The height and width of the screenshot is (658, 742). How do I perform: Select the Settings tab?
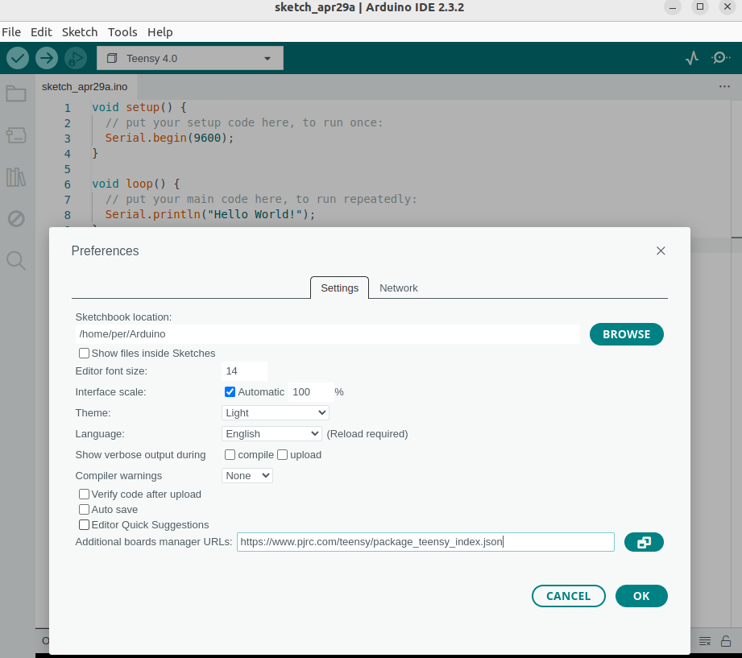point(339,288)
